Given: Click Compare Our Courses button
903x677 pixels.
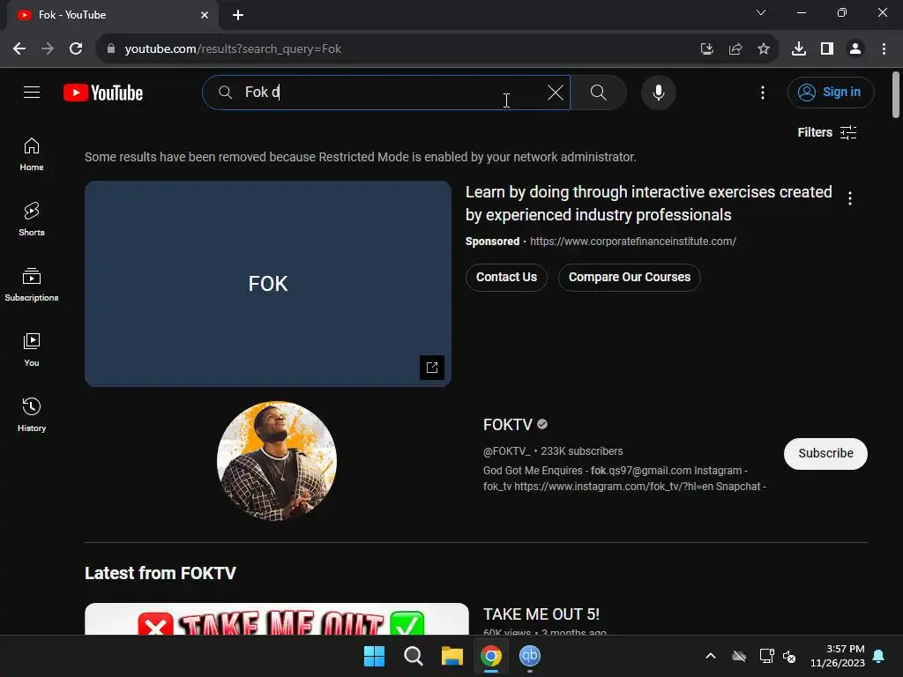Looking at the screenshot, I should coord(630,278).
